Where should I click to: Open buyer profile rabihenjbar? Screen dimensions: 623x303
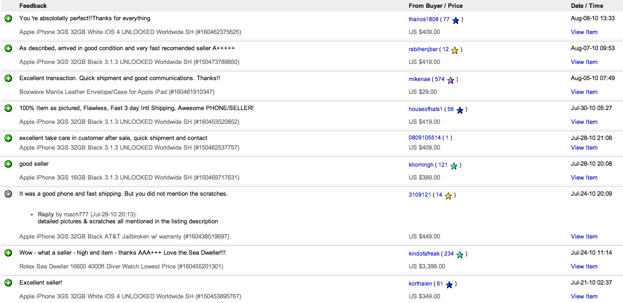423,49
